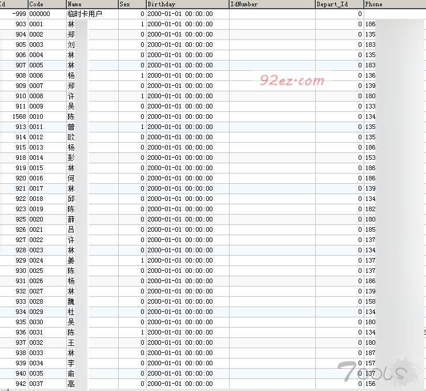Click the Birthday cell in row 0037
The height and width of the screenshot is (391, 426).
[188, 384]
